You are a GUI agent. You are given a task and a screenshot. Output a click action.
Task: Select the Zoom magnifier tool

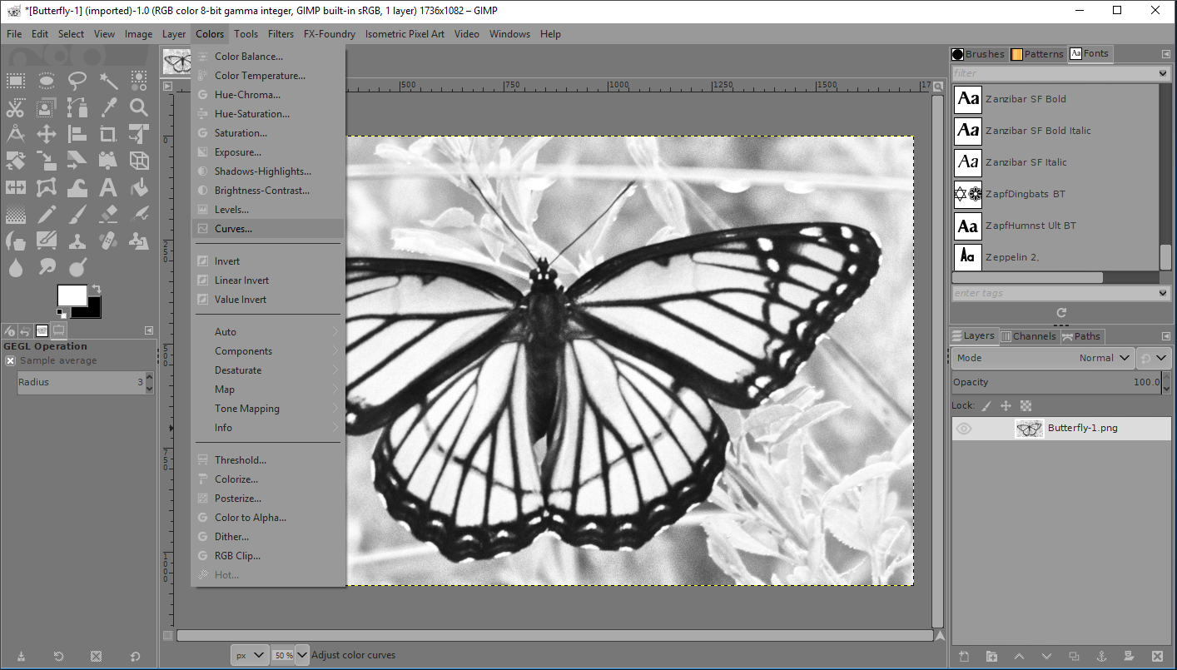(x=139, y=107)
